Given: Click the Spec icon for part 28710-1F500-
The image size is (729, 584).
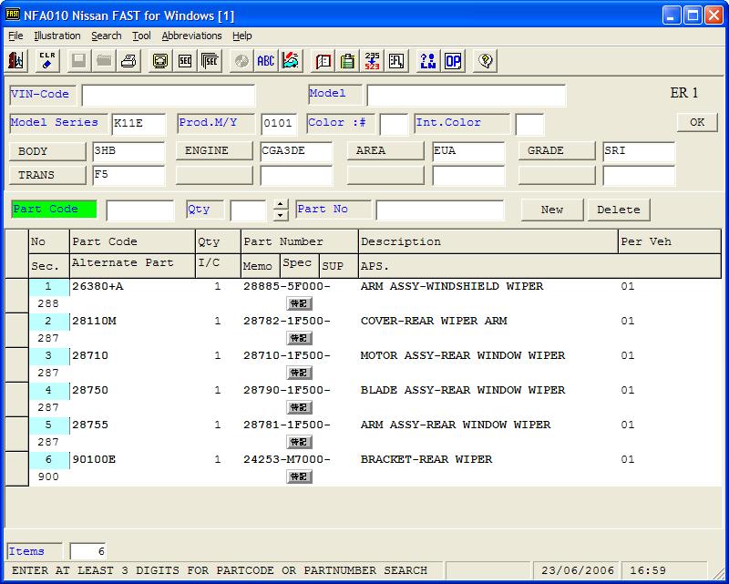Looking at the screenshot, I should click(x=300, y=373).
